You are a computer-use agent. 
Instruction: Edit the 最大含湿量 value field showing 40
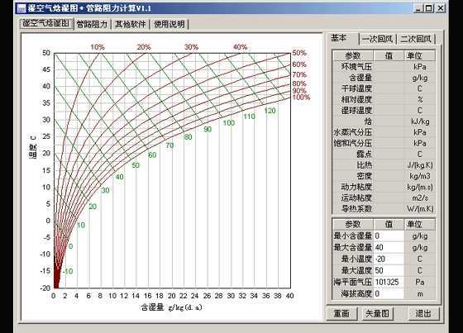click(389, 247)
